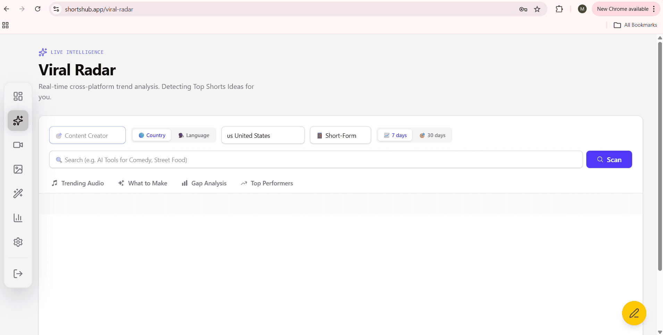Open the United States country dropdown
Image resolution: width=663 pixels, height=335 pixels.
coord(263,135)
